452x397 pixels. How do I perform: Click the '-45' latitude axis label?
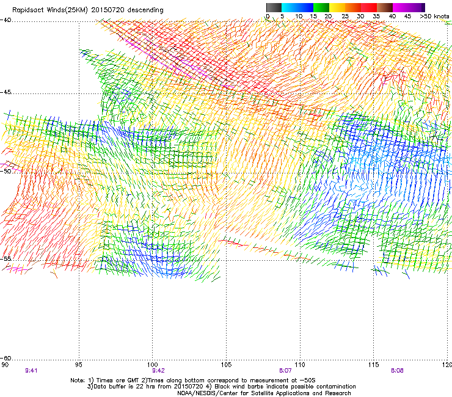click(x=5, y=92)
